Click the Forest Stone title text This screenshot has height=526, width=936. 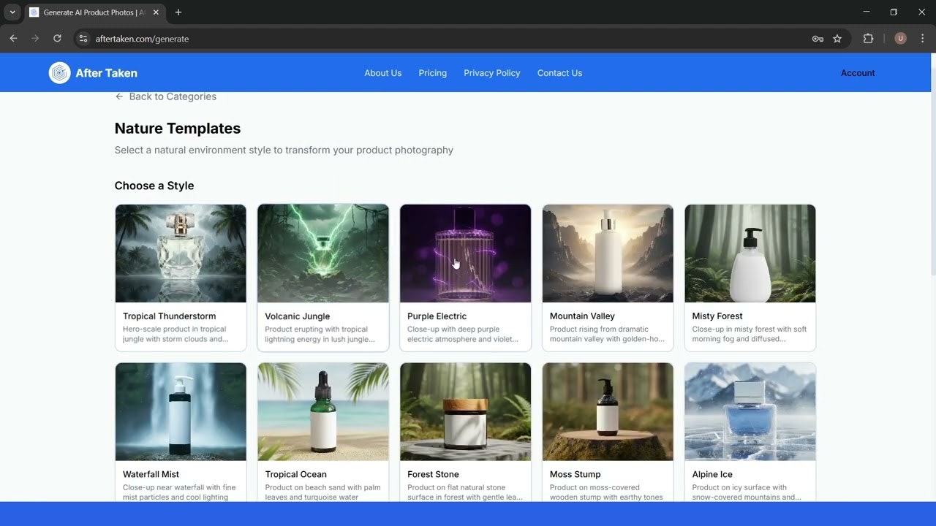tap(433, 475)
